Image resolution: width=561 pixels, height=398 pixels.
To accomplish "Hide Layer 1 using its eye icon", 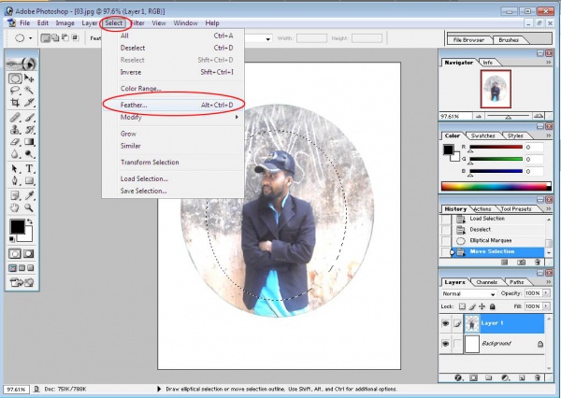I will (447, 323).
